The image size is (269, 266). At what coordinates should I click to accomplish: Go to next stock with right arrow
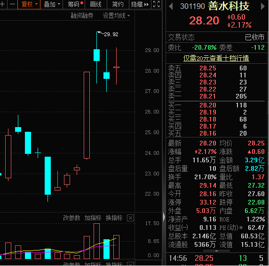(x=263, y=7)
